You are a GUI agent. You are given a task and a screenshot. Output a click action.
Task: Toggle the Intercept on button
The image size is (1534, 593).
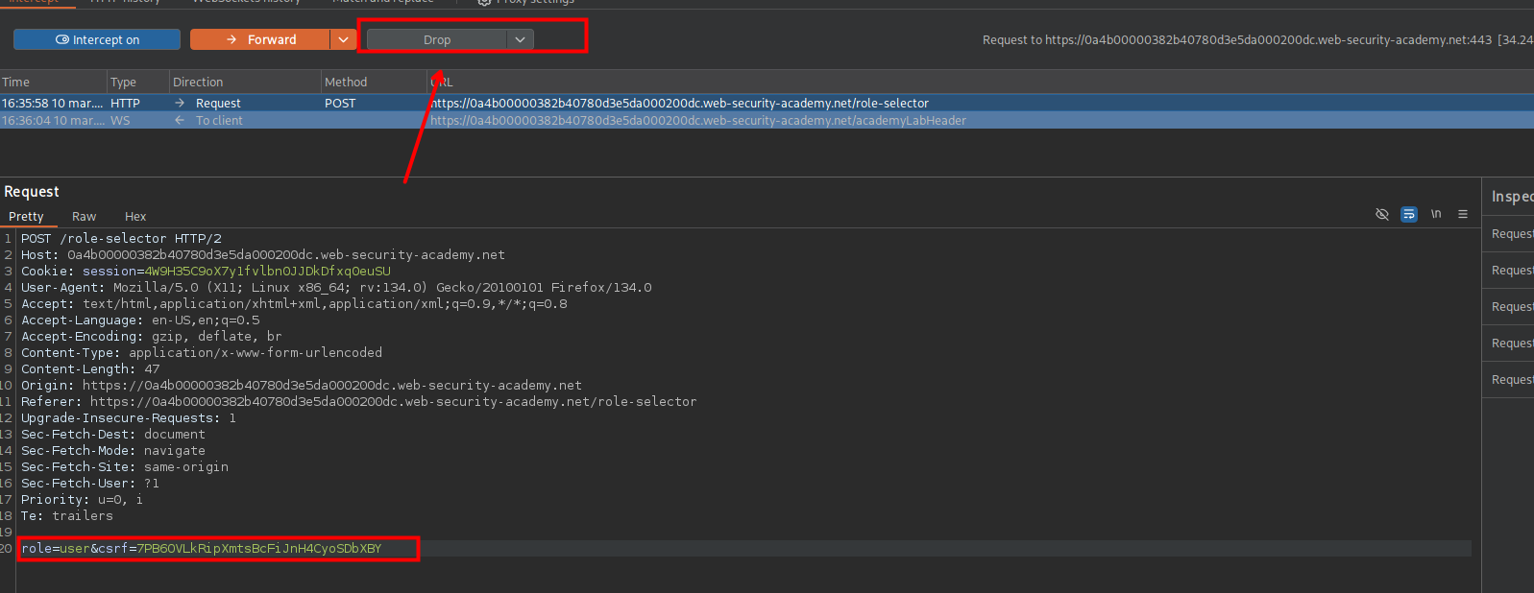(x=97, y=39)
